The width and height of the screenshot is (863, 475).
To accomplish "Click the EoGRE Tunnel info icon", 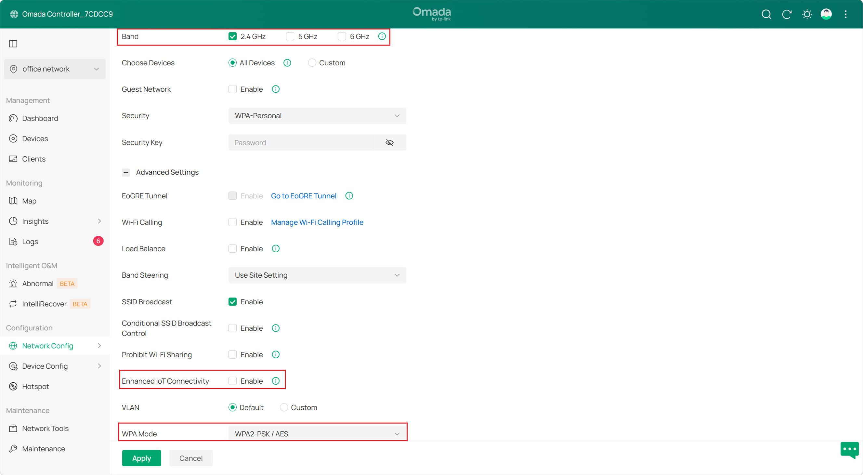I will [x=349, y=196].
